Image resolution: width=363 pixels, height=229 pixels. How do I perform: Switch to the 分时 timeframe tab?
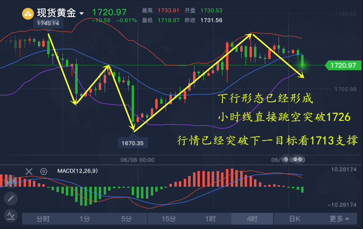43,219
